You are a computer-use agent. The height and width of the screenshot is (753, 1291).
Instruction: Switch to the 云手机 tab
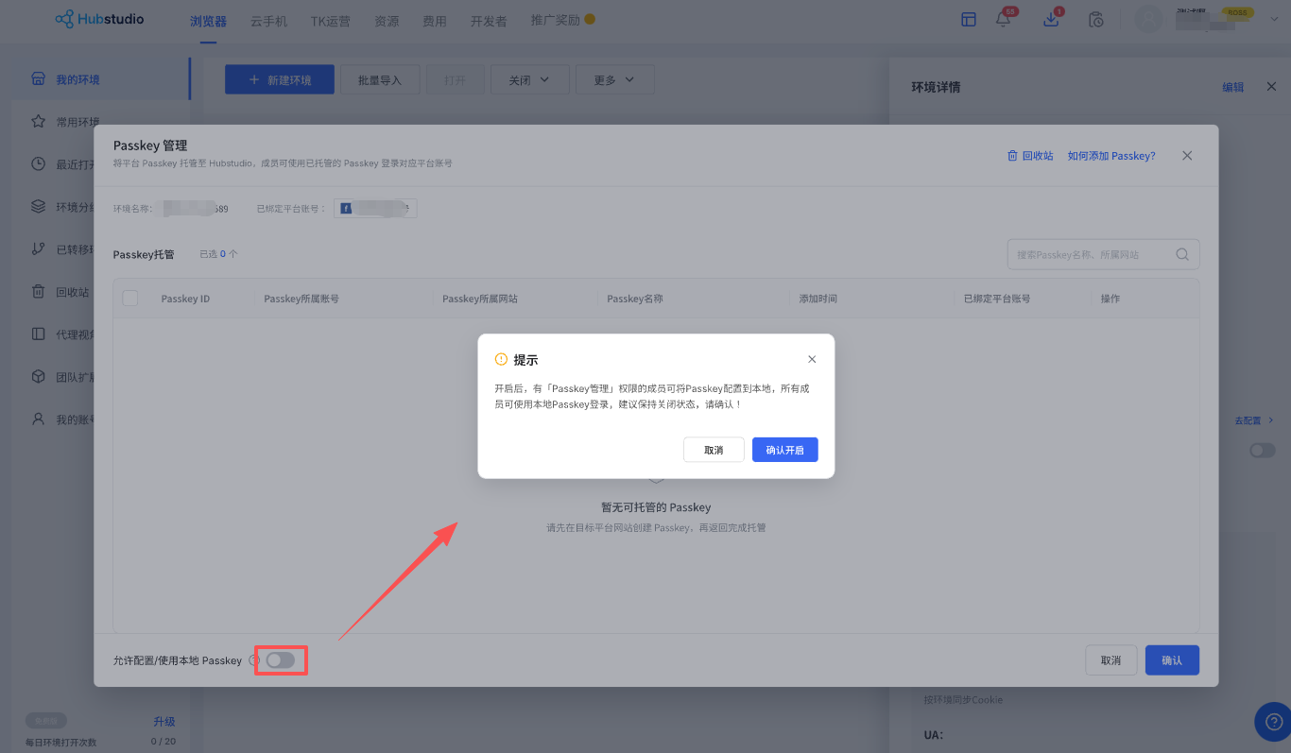(x=268, y=21)
